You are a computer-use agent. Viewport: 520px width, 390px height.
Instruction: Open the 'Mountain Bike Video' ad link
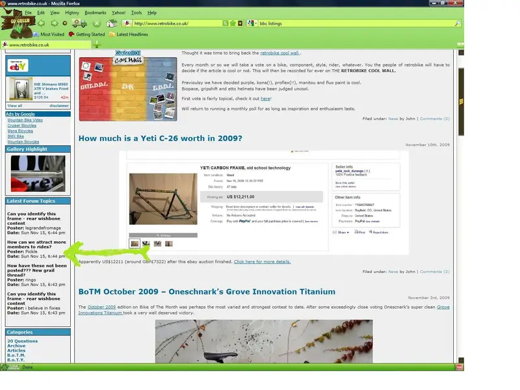coord(25,120)
